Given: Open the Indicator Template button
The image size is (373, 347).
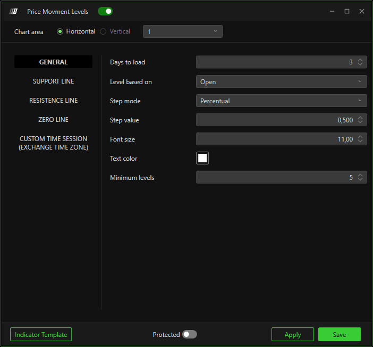Looking at the screenshot, I should point(41,334).
